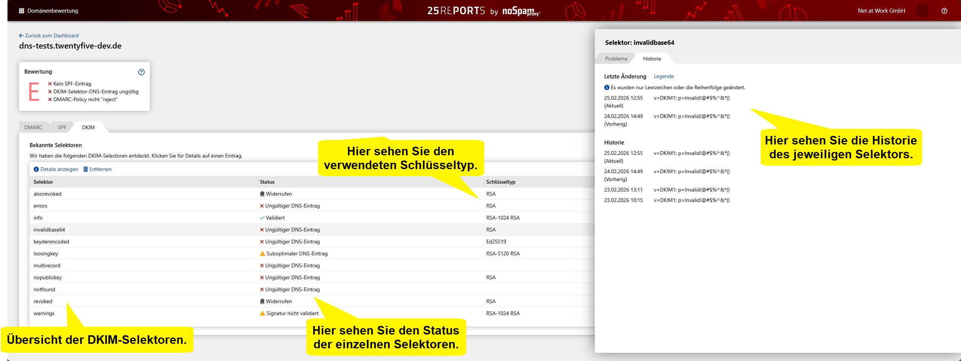The image size is (961, 361).
Task: Open the app grid menu icon
Action: (x=21, y=11)
